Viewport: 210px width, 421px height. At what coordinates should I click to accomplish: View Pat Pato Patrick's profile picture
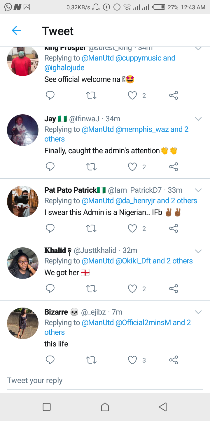(23, 201)
